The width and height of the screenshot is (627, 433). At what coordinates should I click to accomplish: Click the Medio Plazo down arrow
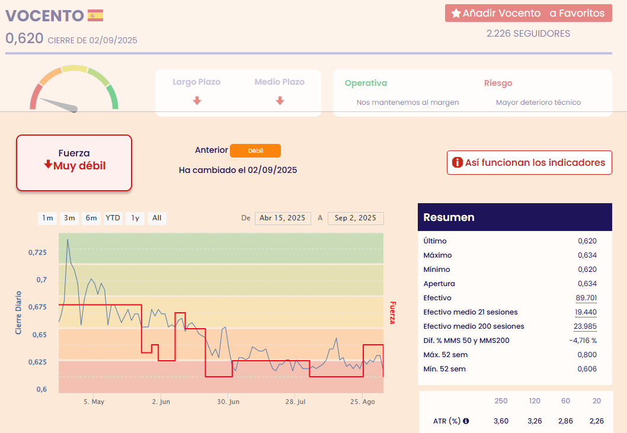280,101
